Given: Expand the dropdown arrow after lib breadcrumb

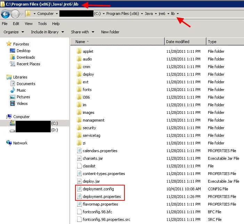Looking at the screenshot, I should tap(178, 14).
